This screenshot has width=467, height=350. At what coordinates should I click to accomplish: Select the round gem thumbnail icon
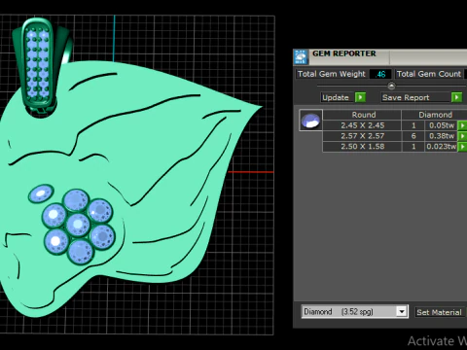(x=310, y=121)
